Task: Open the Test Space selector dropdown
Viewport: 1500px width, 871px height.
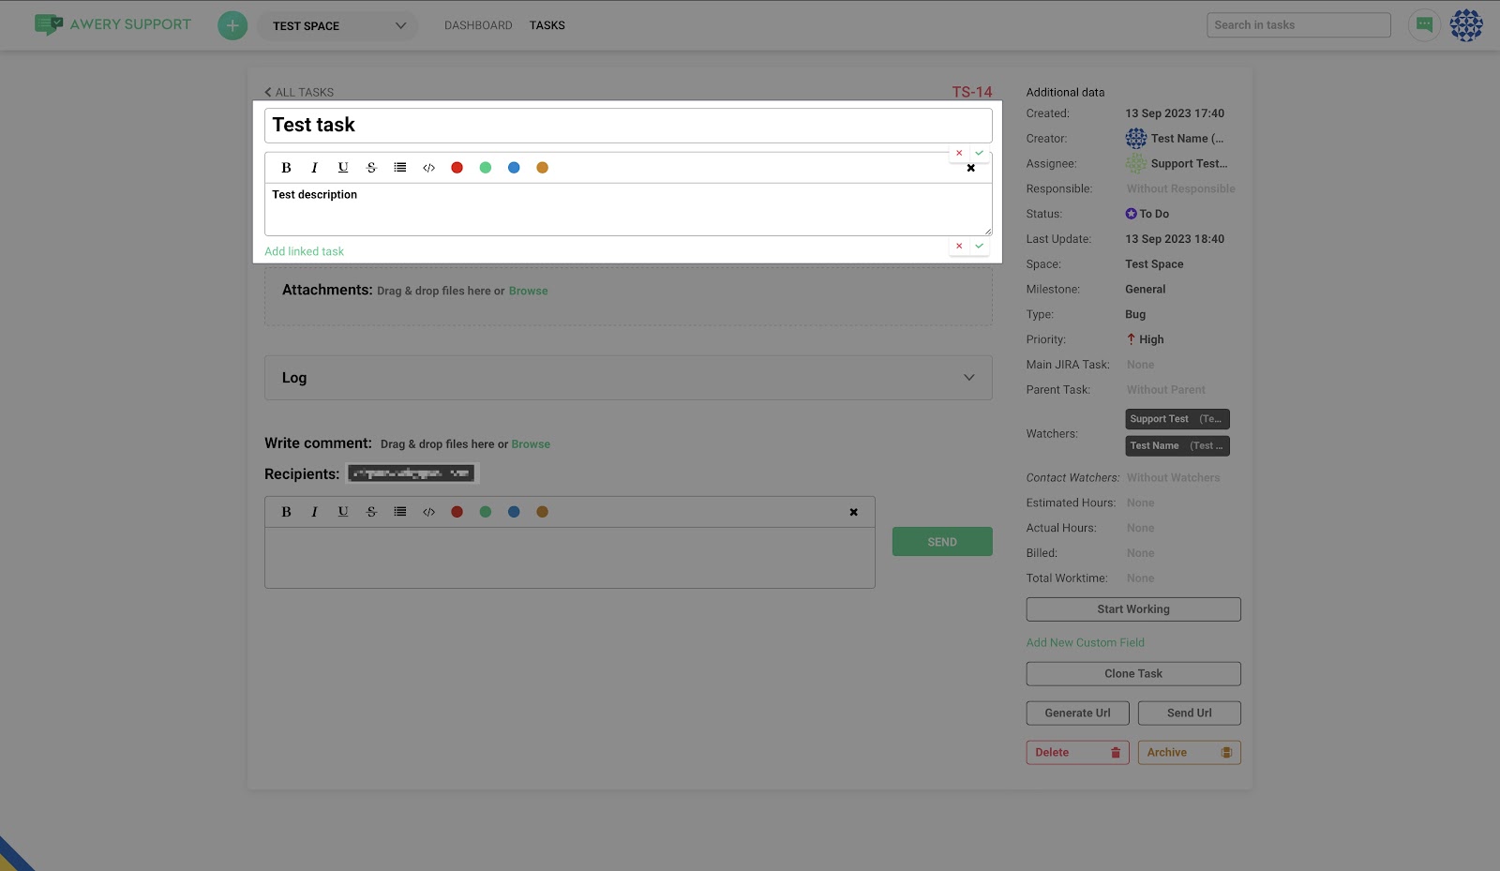Action: (337, 25)
